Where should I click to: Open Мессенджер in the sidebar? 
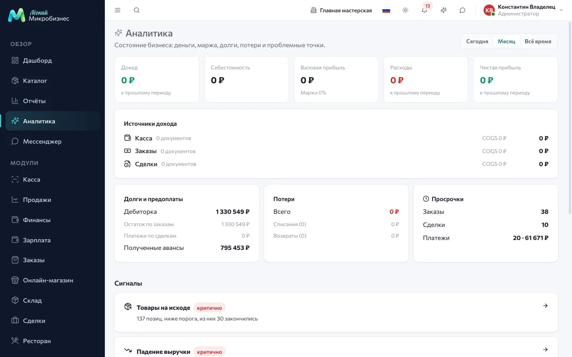click(x=52, y=141)
